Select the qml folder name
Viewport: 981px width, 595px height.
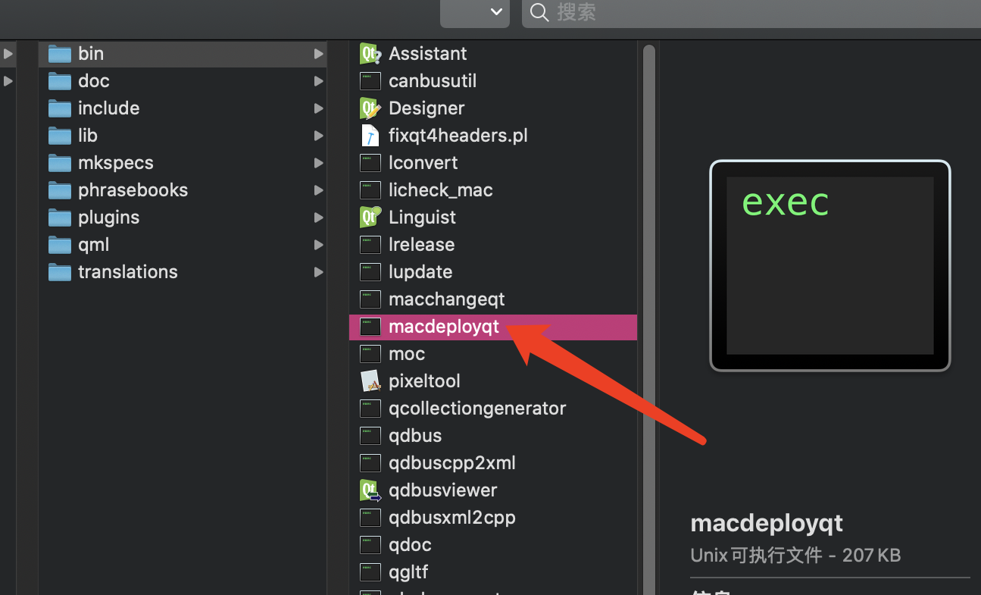(x=94, y=245)
